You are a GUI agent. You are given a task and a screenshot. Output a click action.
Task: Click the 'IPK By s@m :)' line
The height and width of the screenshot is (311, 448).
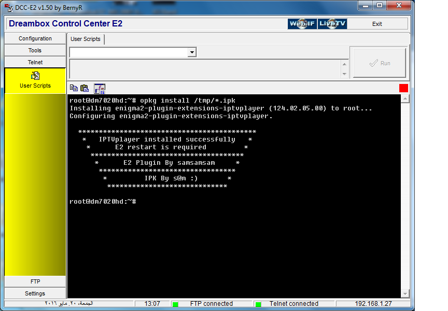(x=171, y=178)
